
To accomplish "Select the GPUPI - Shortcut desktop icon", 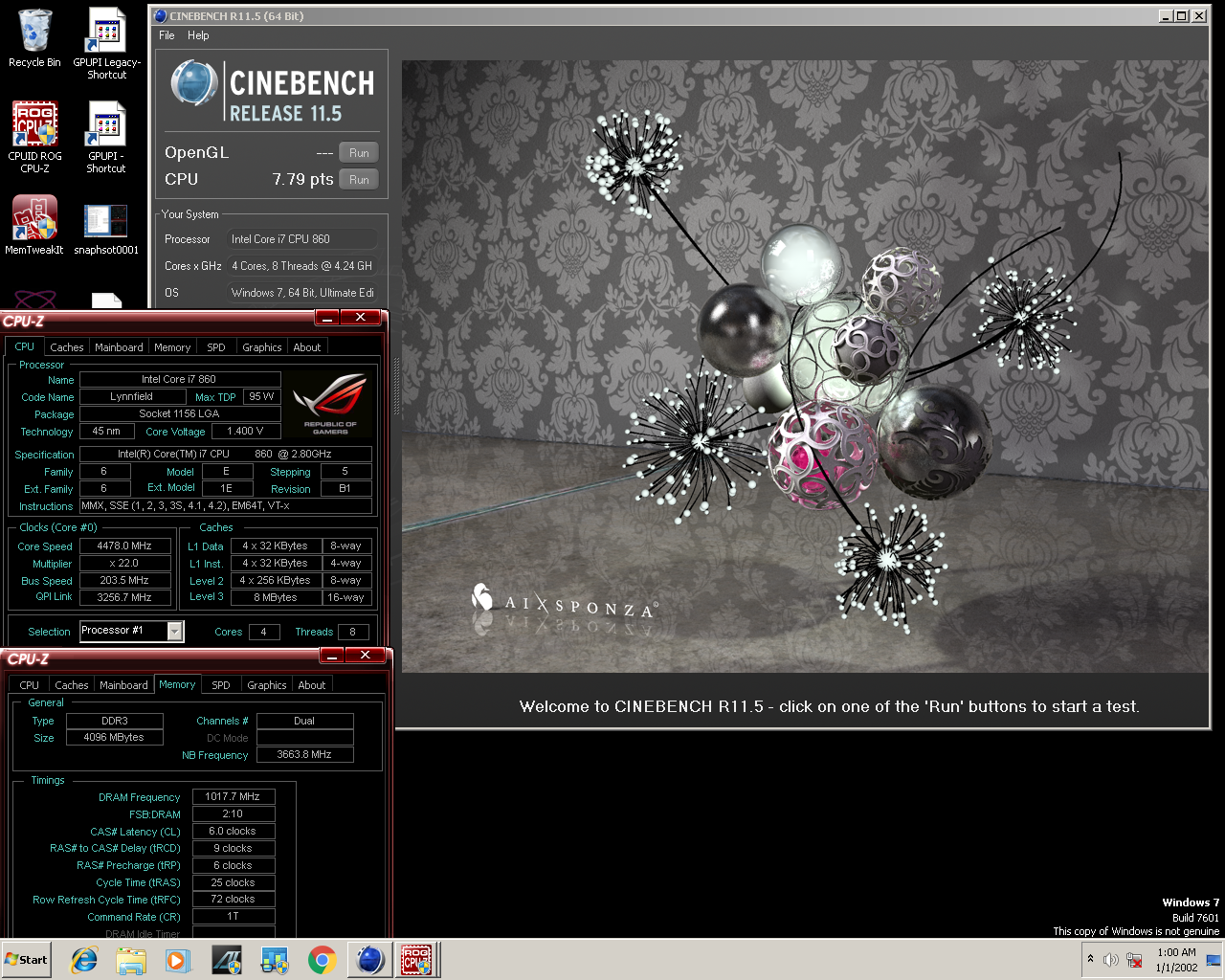I will coord(106,137).
